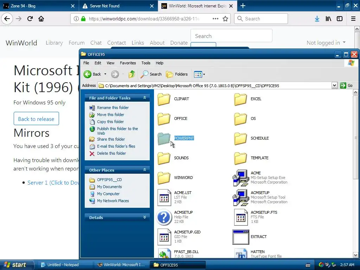Click the Firefox home icon
This screenshot has width=360, height=270.
click(x=41, y=19)
